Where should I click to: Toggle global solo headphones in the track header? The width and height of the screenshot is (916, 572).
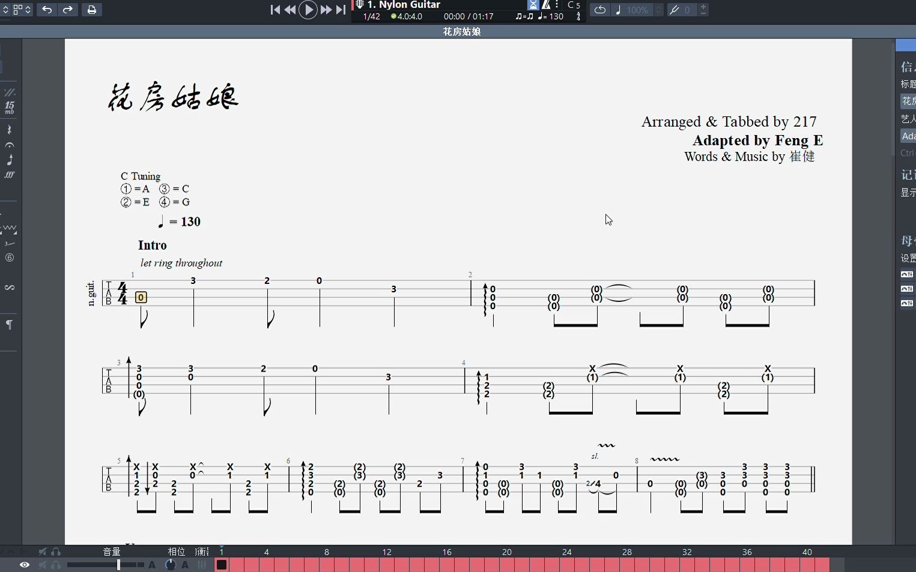click(x=56, y=552)
